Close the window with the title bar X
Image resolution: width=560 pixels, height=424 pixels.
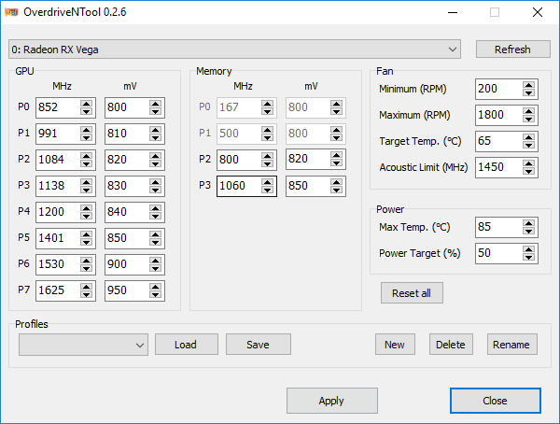pyautogui.click(x=538, y=12)
